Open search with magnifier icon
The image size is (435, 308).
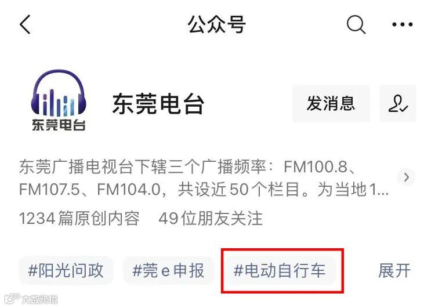(356, 24)
